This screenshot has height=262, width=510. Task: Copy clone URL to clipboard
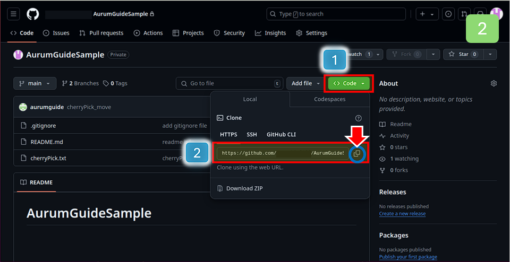357,154
